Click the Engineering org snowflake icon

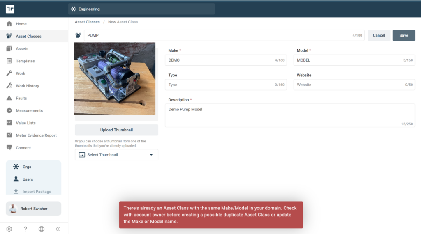coord(73,9)
